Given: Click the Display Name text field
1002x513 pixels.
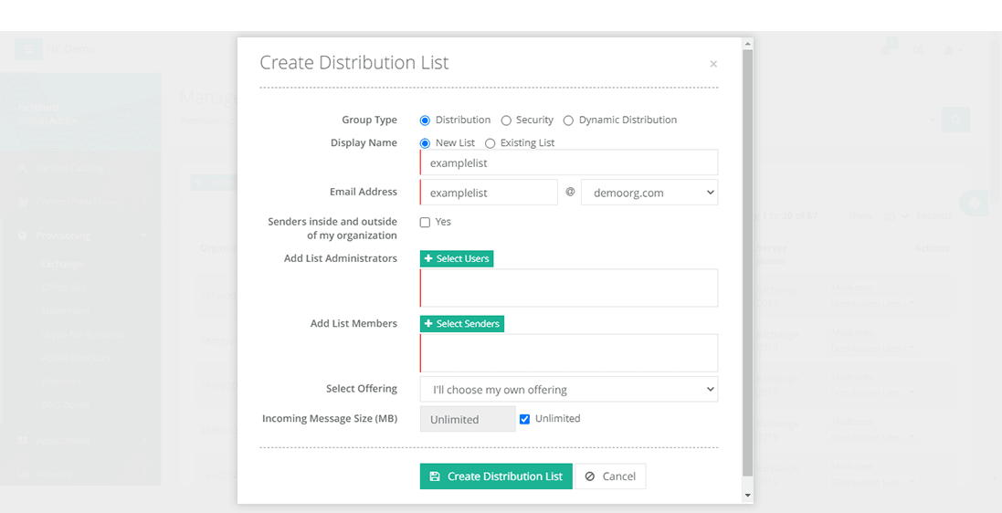Looking at the screenshot, I should [569, 162].
